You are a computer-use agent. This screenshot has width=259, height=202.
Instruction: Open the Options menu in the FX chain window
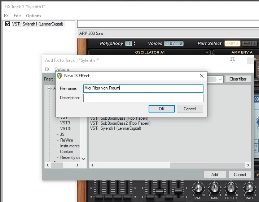[x=34, y=16]
